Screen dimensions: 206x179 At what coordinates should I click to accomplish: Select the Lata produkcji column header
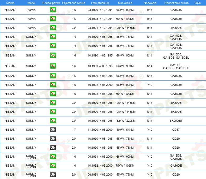(100, 3)
